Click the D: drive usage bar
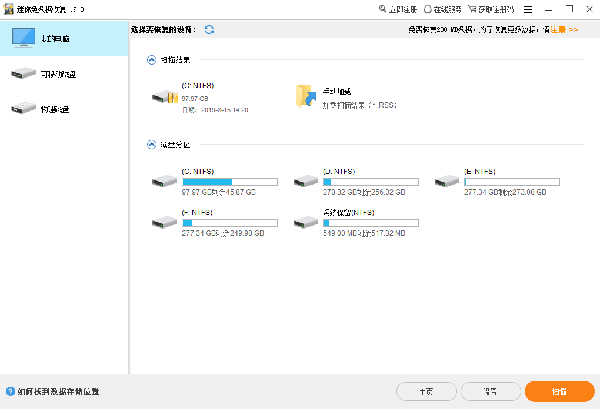 point(371,182)
